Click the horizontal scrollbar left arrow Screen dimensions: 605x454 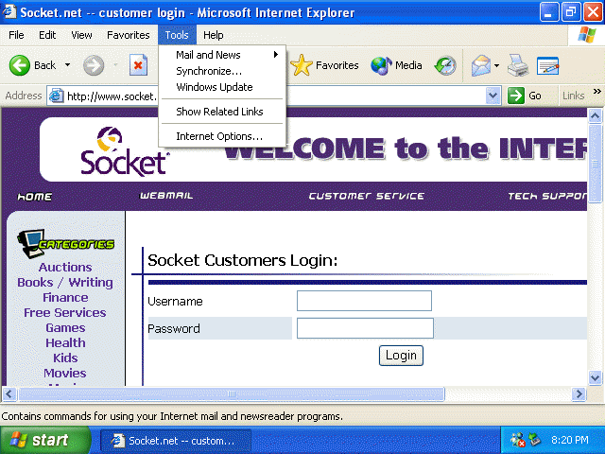pos(9,394)
